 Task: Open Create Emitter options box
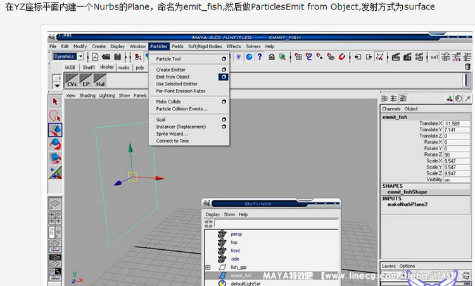224,70
